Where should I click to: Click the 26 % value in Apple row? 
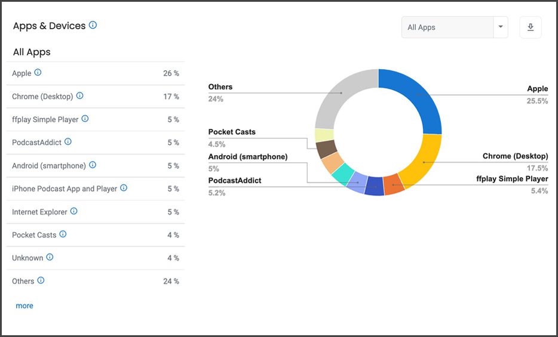pos(171,73)
